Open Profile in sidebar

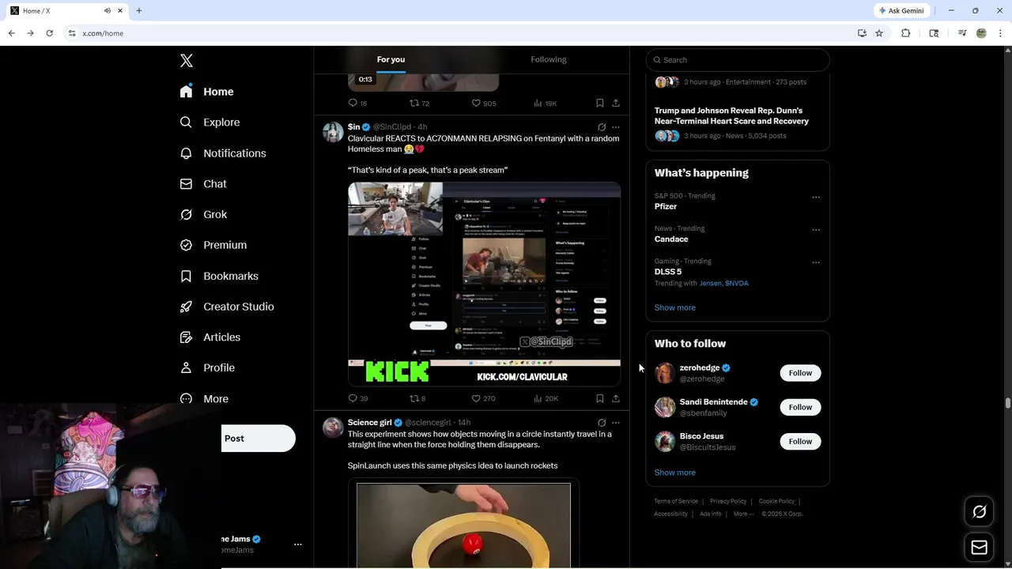click(207, 367)
